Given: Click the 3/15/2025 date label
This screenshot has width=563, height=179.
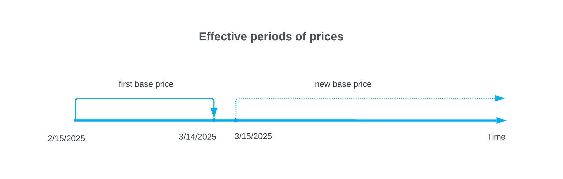Looking at the screenshot, I should coord(253,136).
